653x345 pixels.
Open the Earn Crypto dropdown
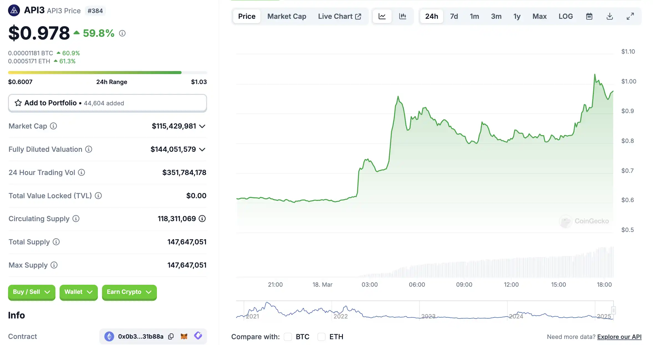tap(129, 292)
